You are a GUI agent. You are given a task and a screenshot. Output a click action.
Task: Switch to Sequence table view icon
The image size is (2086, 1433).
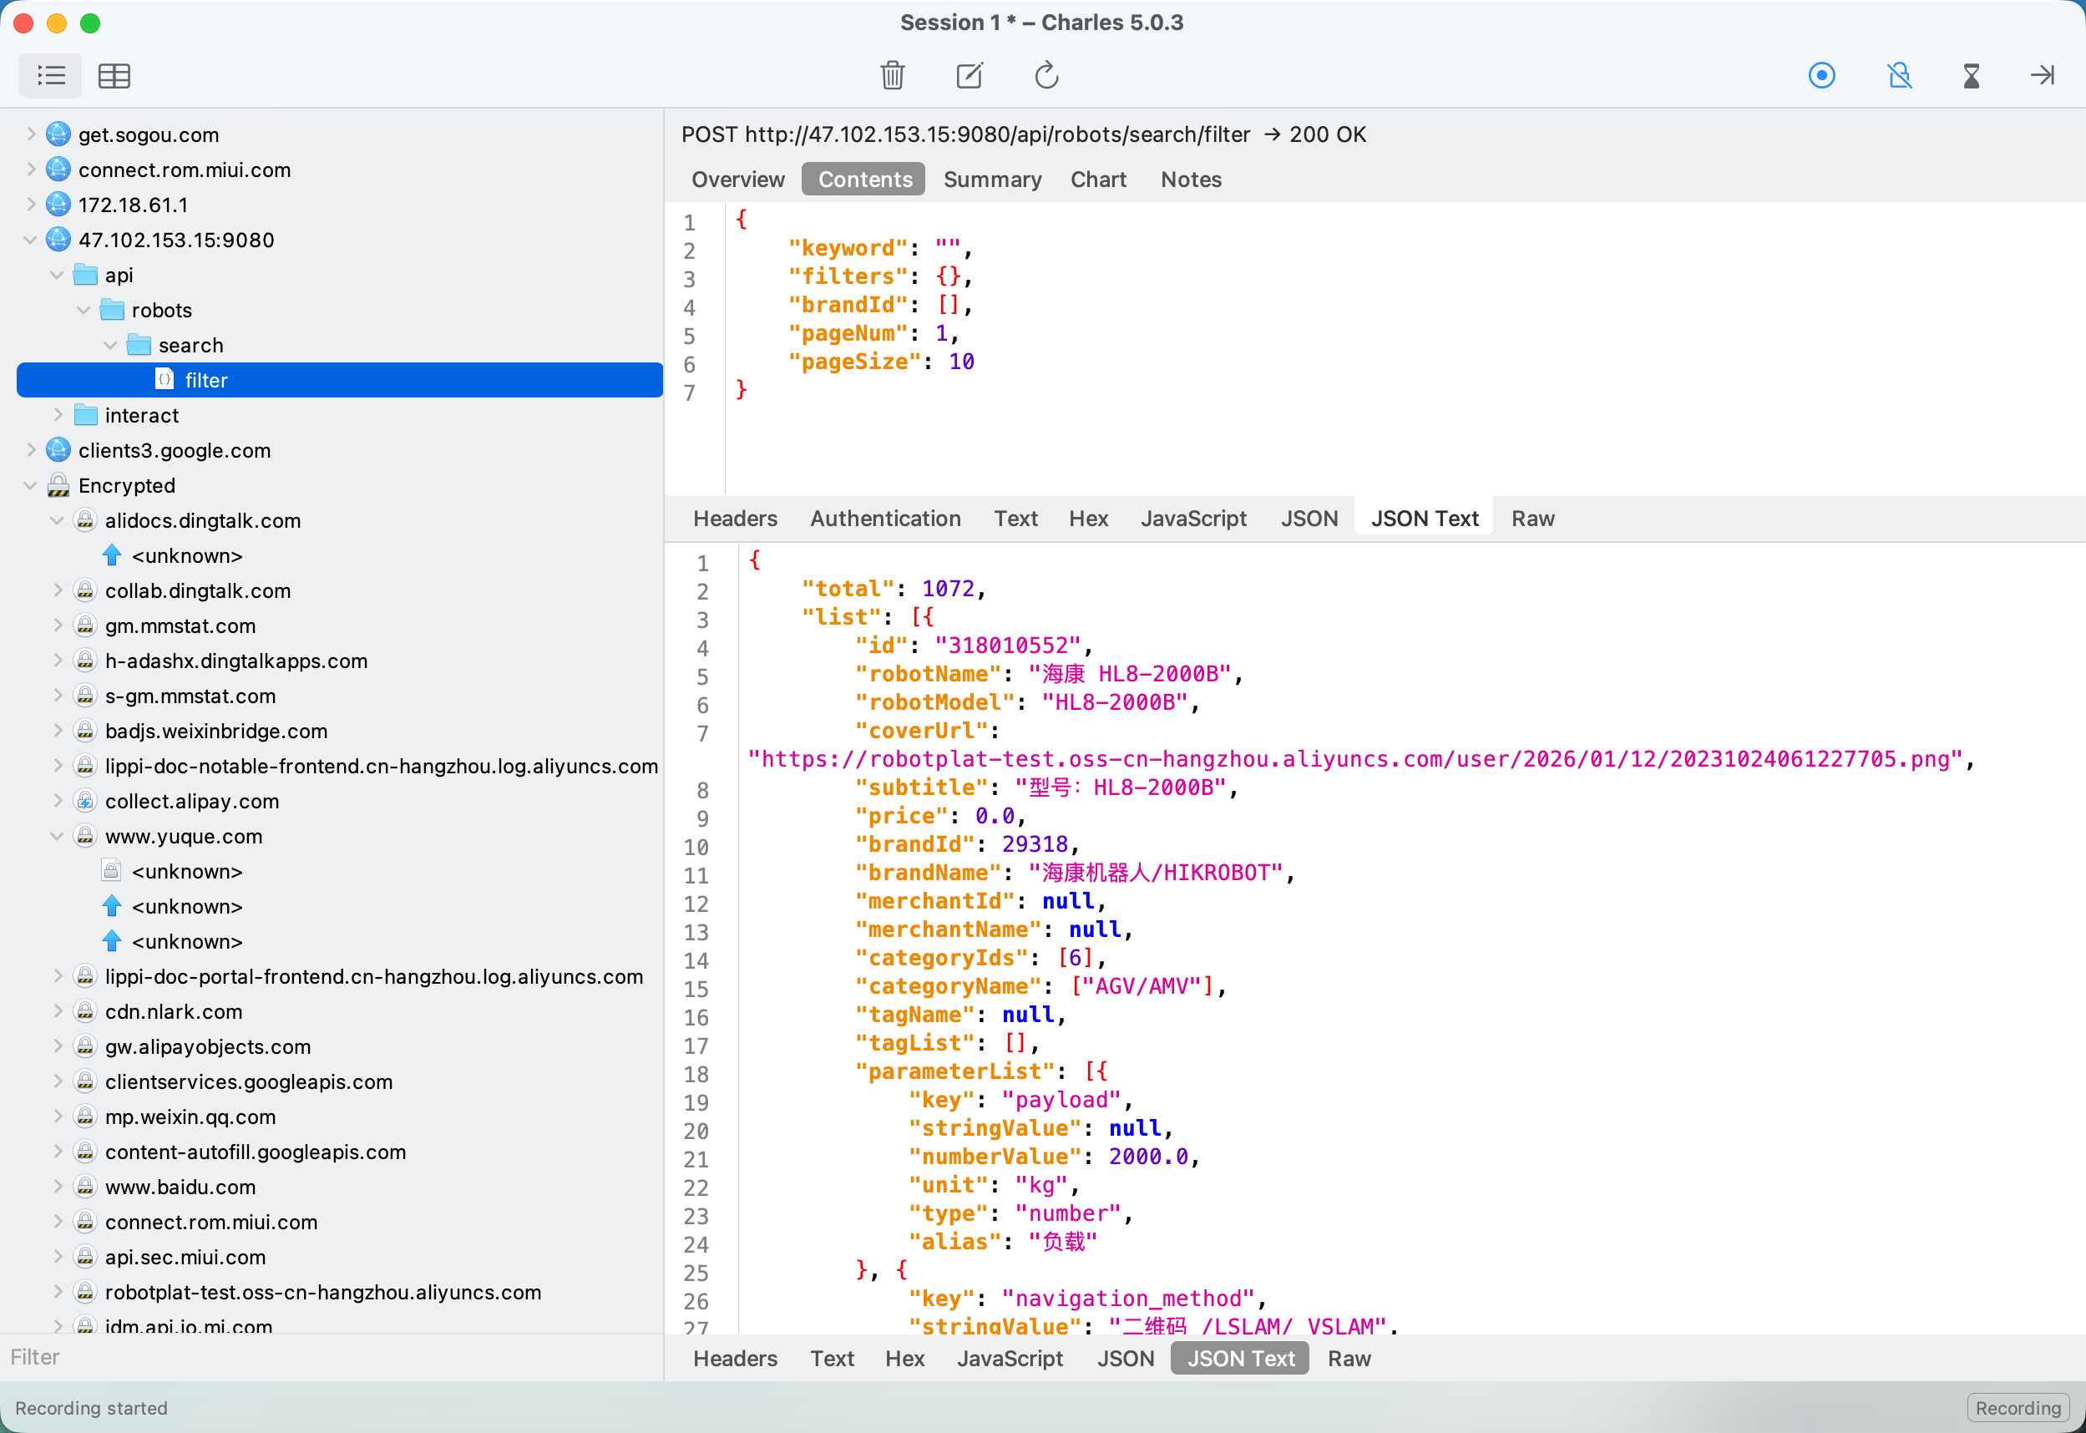pyautogui.click(x=114, y=75)
